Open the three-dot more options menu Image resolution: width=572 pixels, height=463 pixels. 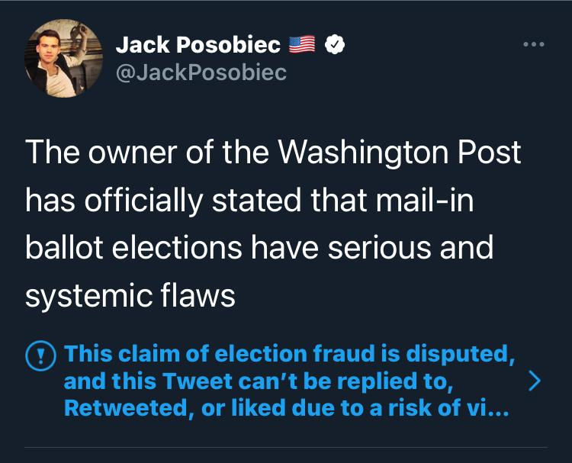[x=534, y=44]
